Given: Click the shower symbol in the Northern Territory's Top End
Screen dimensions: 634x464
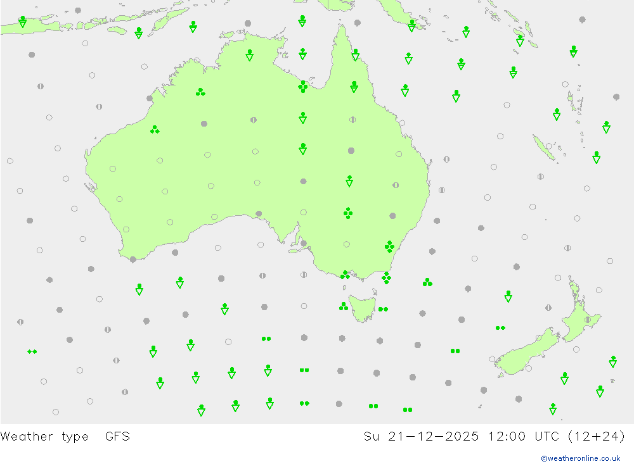Looking at the screenshot, I should coord(249,55).
